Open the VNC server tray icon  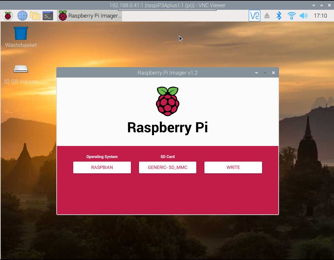click(254, 16)
